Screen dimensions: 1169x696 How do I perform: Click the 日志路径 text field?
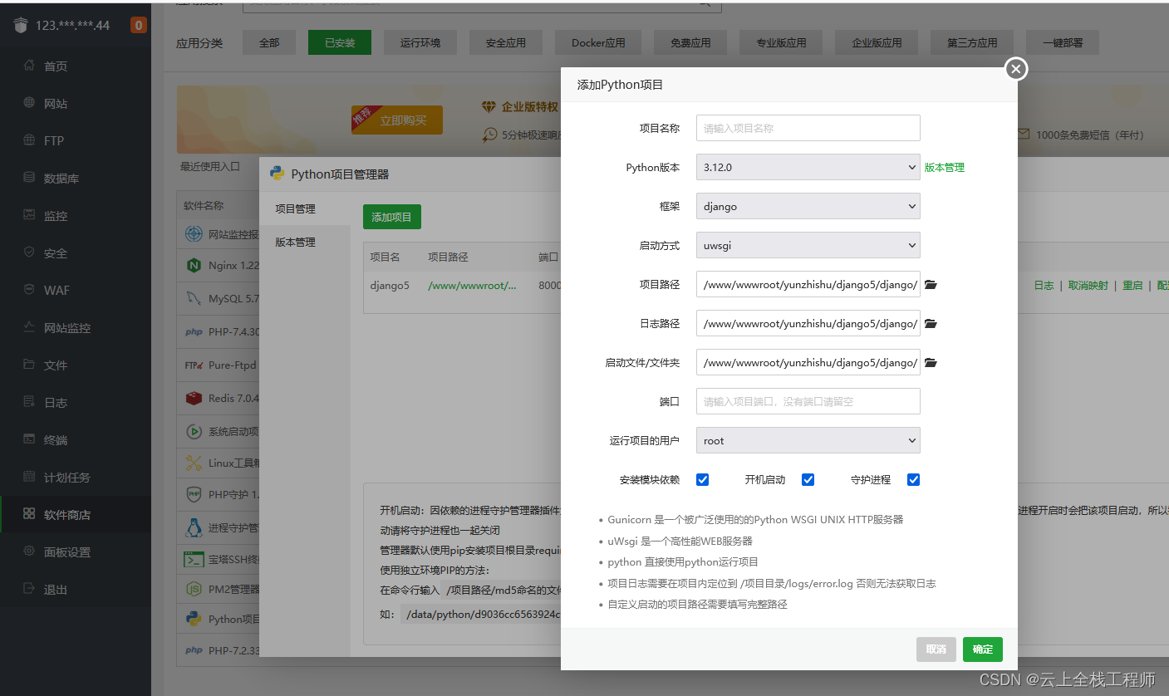point(808,323)
